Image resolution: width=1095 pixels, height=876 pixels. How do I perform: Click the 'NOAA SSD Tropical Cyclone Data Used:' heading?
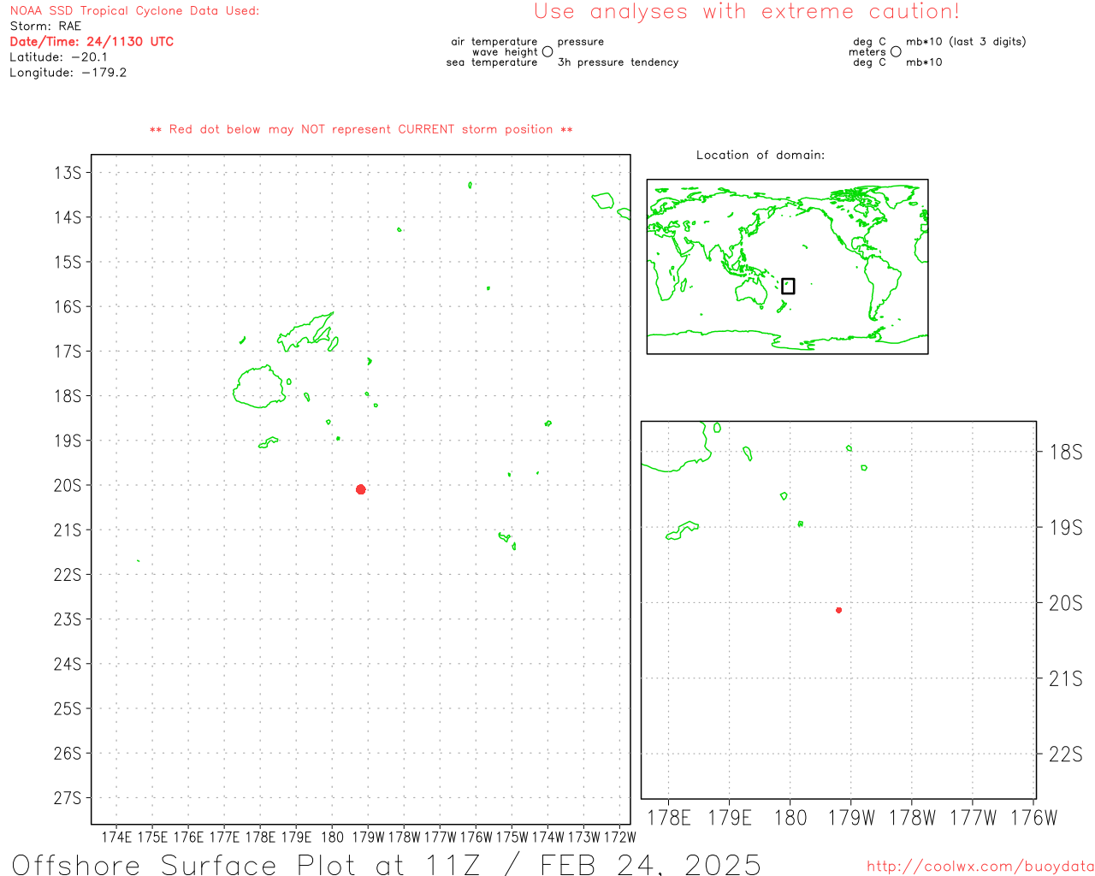coord(134,11)
